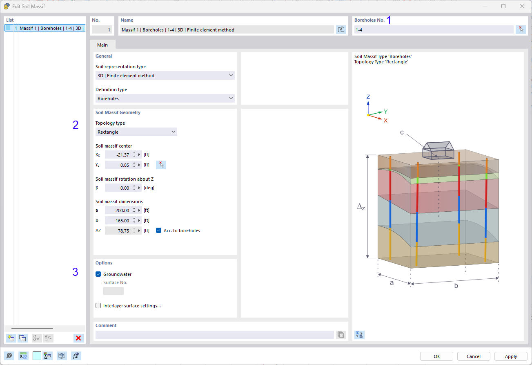Uncheck the Groundwater option
The height and width of the screenshot is (365, 532).
(x=98, y=274)
